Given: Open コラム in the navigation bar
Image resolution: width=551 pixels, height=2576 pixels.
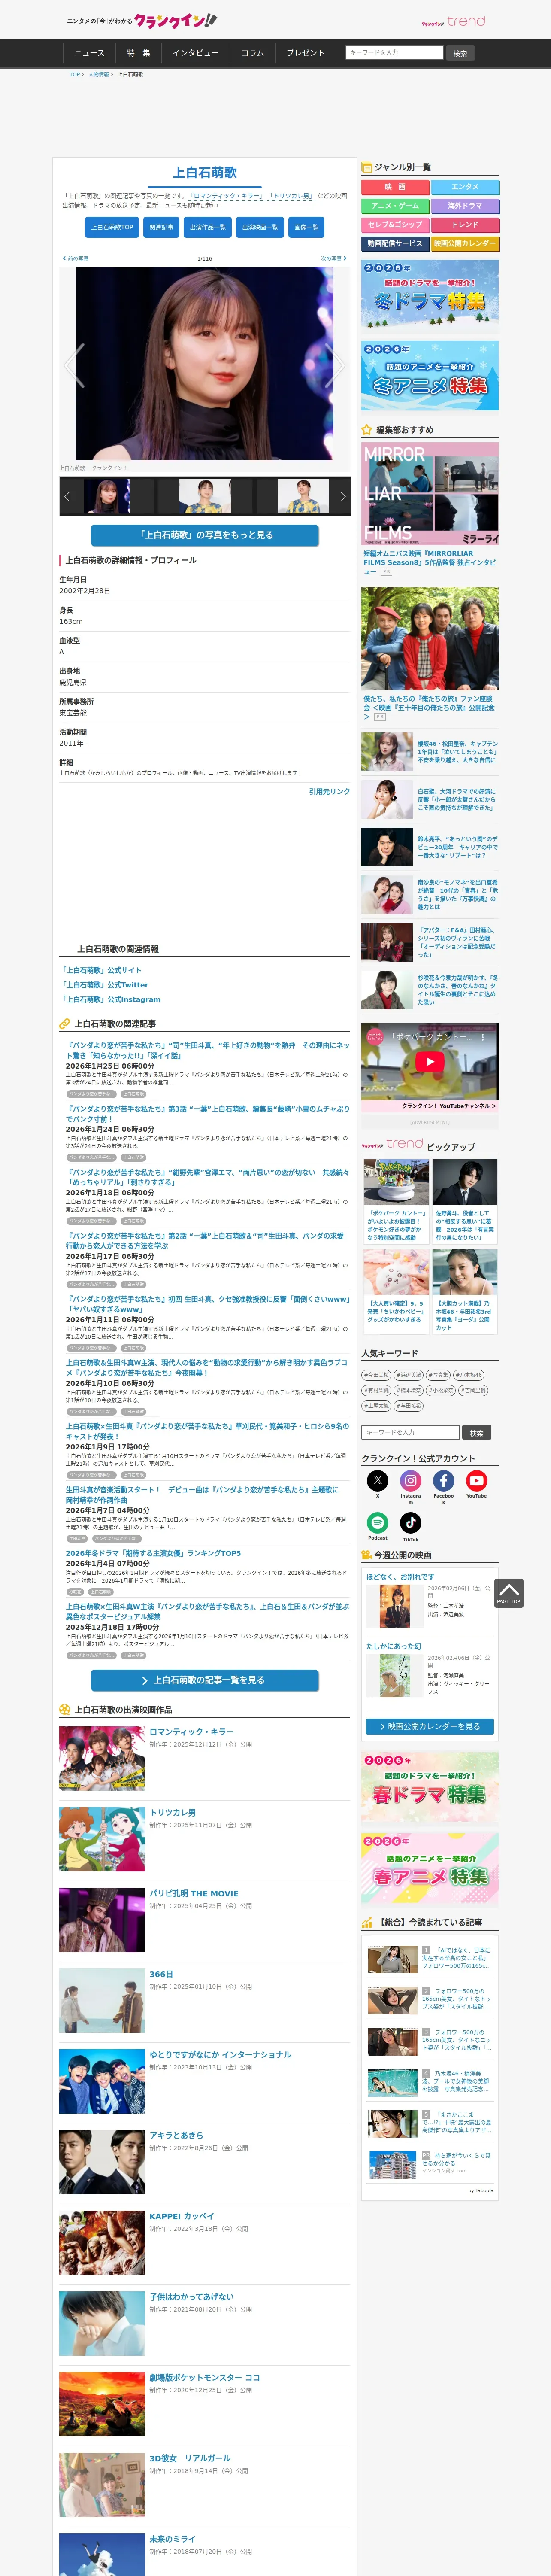Looking at the screenshot, I should (x=252, y=53).
